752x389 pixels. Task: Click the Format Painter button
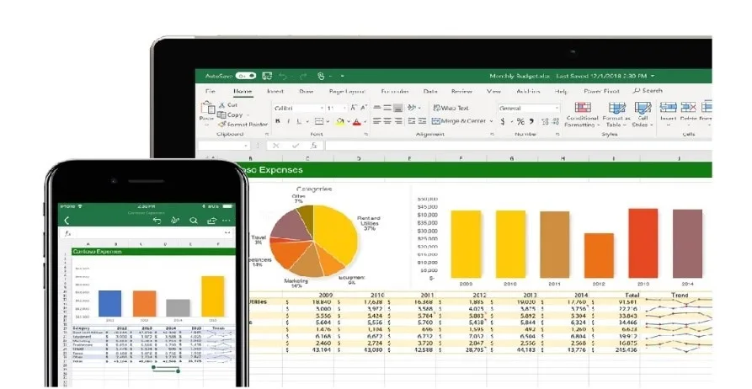pyautogui.click(x=243, y=125)
